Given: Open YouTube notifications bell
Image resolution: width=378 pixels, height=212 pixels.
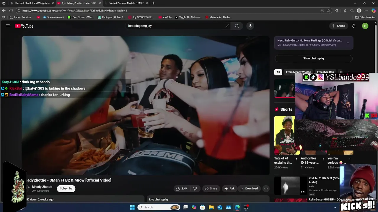Looking at the screenshot, I should pos(354,26).
